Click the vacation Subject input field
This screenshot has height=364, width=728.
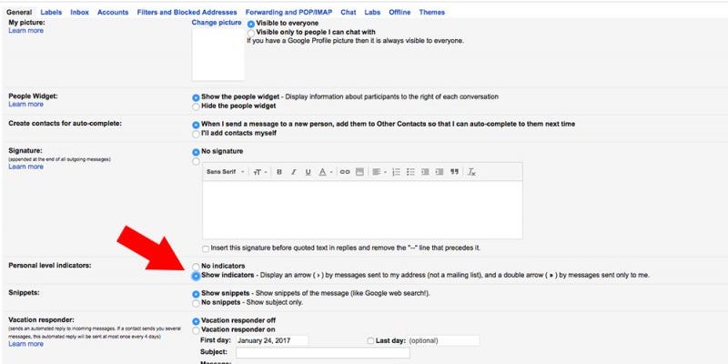point(323,353)
